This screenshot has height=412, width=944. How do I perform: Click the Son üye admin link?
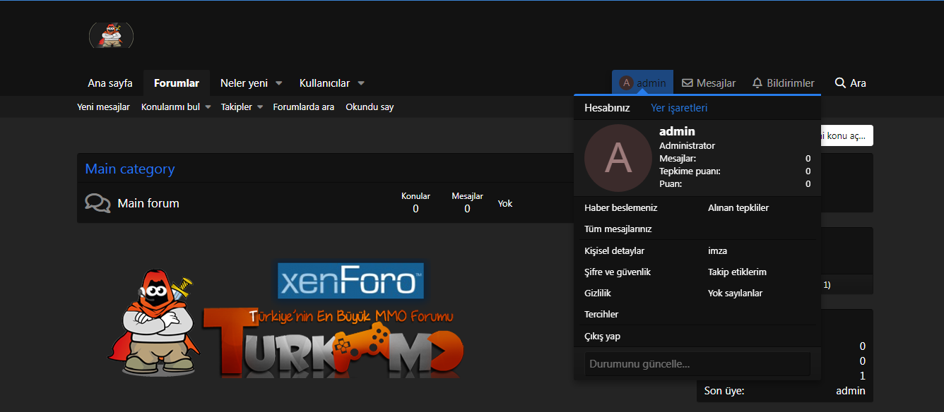point(850,391)
